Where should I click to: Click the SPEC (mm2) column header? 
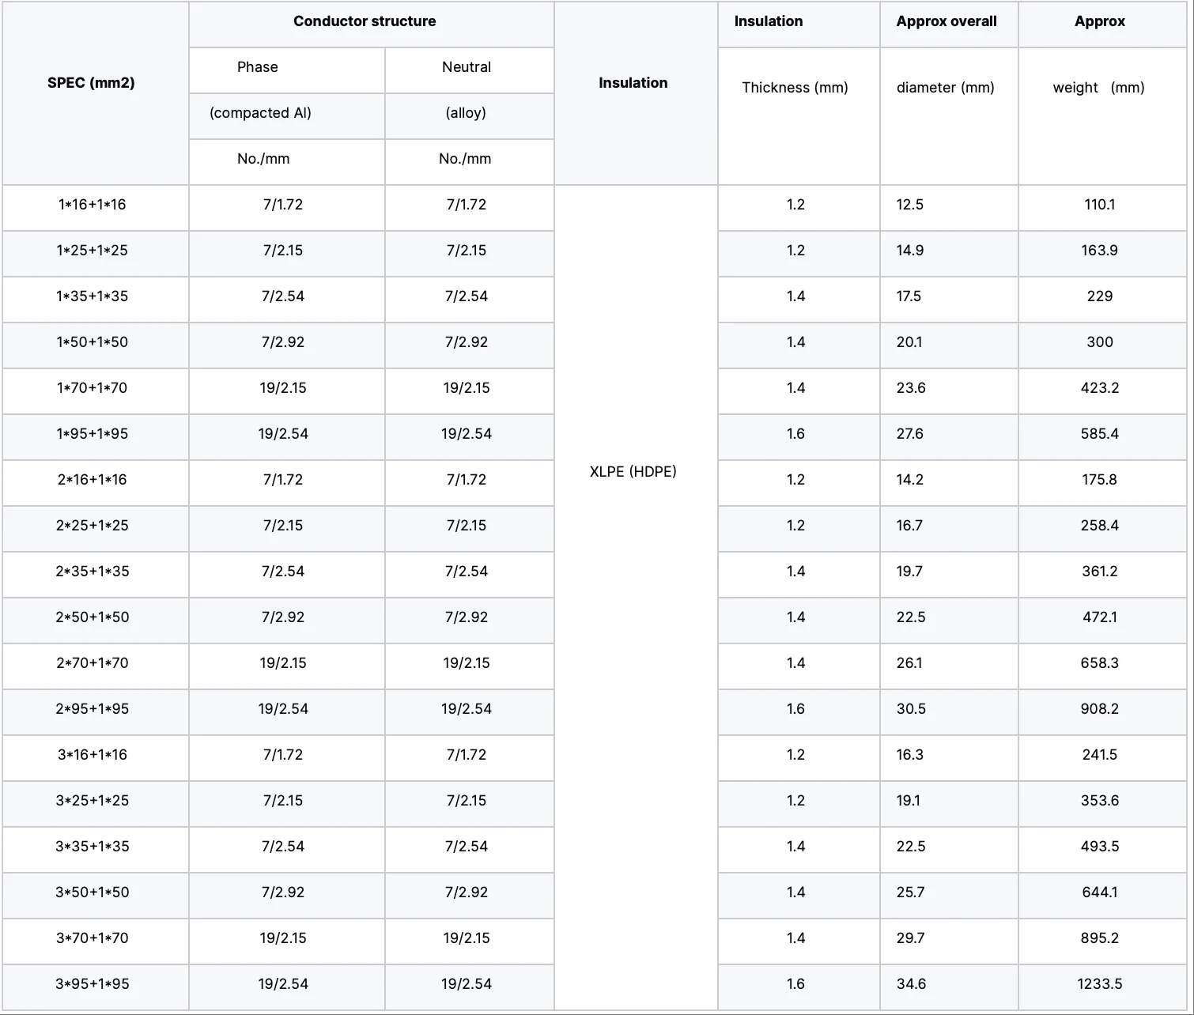point(91,83)
